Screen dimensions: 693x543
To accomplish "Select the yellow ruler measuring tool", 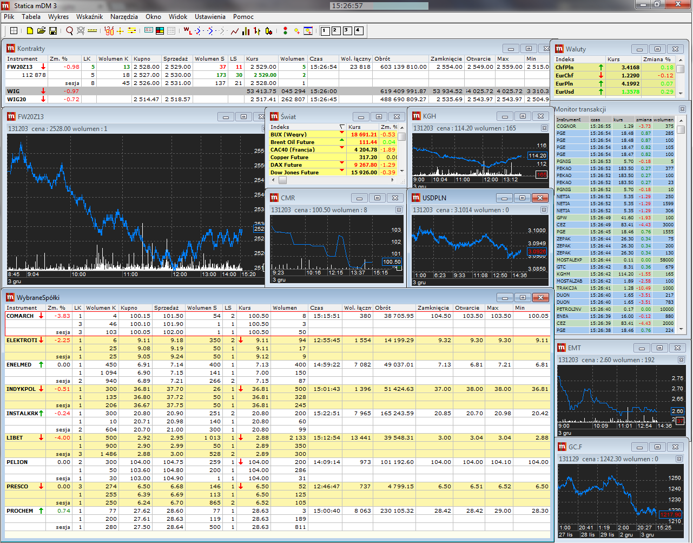I will click(92, 31).
